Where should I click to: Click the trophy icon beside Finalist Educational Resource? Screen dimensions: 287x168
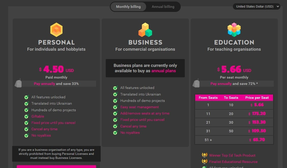pyautogui.click(x=204, y=161)
